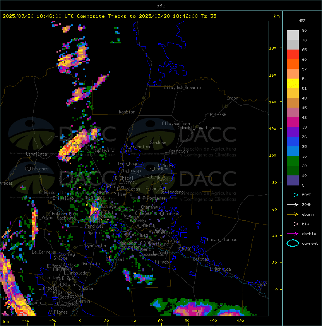Click the 'V_Flores' map label

tap(58, 312)
